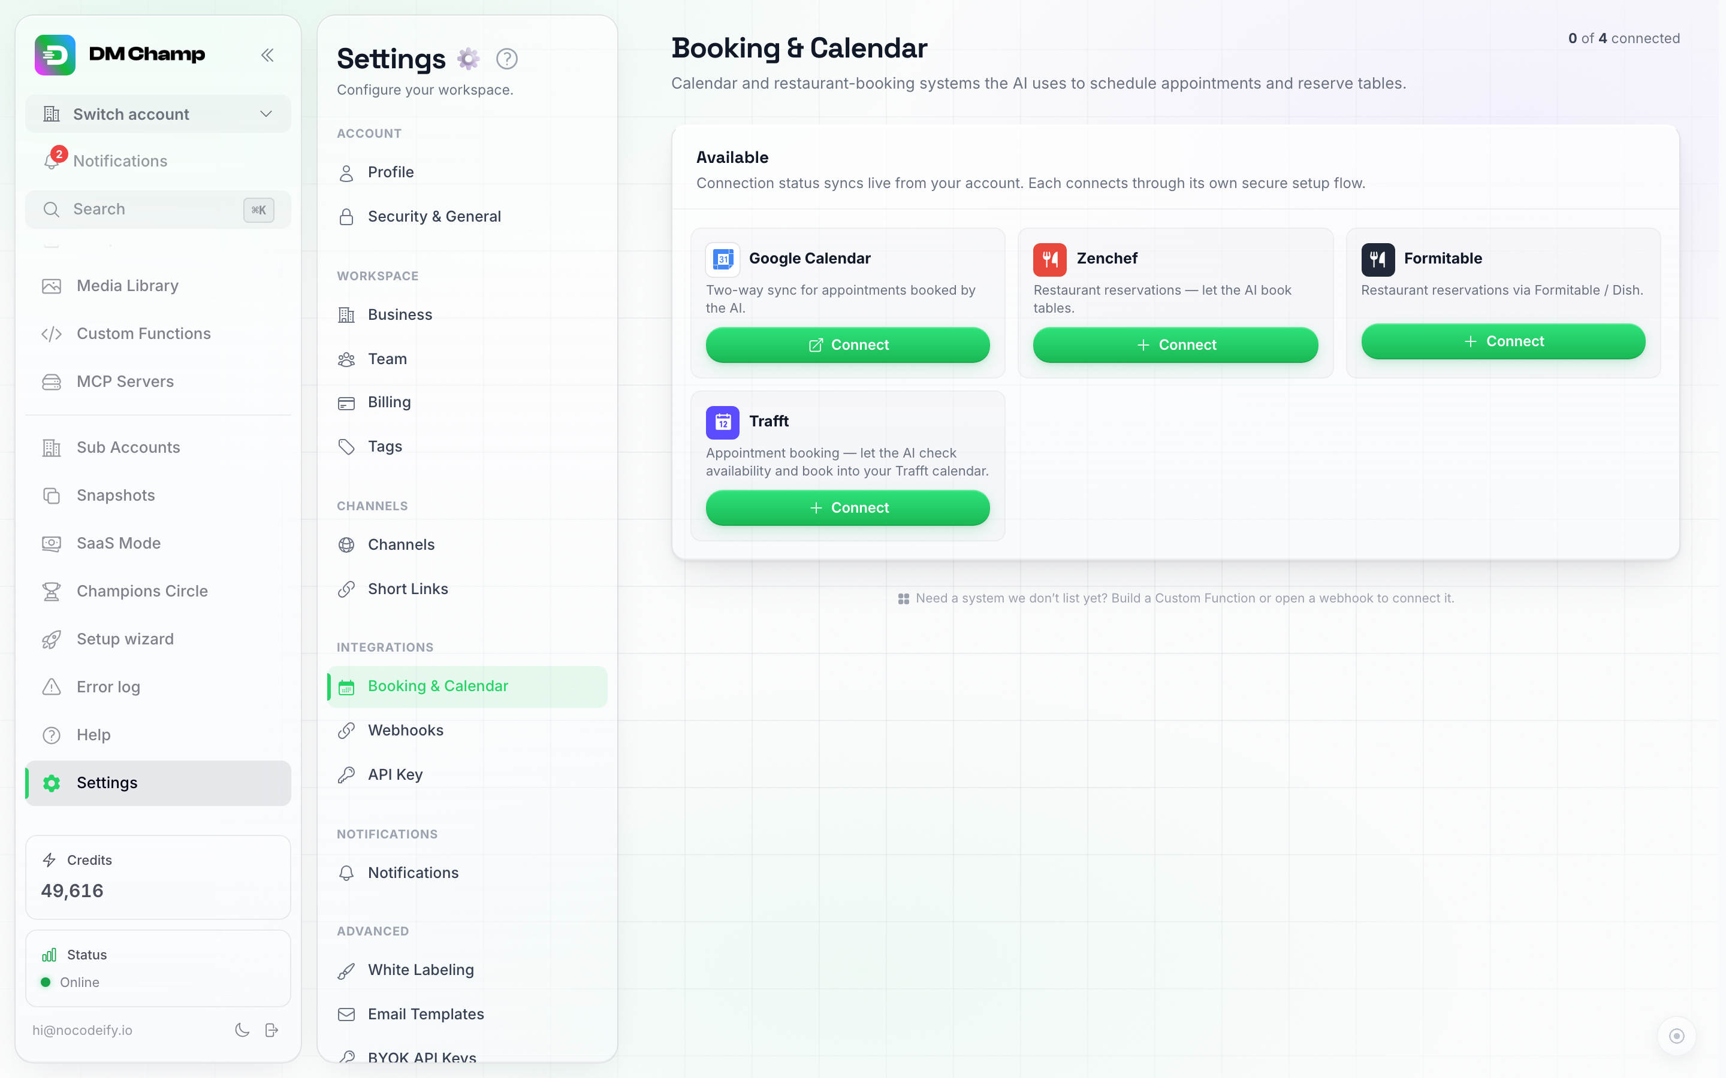This screenshot has height=1078, width=1726.
Task: Click the purple Trafft app icon
Action: tap(723, 422)
